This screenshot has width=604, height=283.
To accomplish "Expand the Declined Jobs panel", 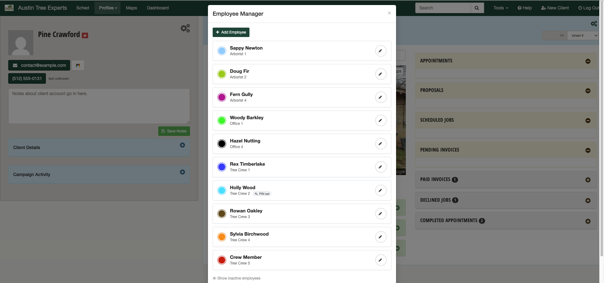I will coord(588,200).
